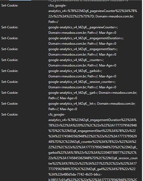Select the google-analytics_v4_MZqK__ga4= value
The width and height of the screenshot is (143, 181).
tap(93, 96)
